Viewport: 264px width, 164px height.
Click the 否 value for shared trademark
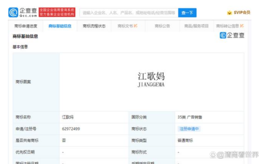[x=64, y=140]
